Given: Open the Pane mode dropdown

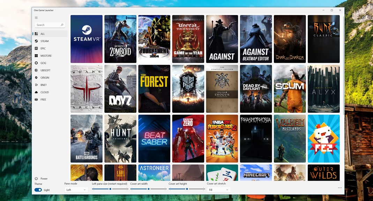Looking at the screenshot, I should [x=76, y=190].
